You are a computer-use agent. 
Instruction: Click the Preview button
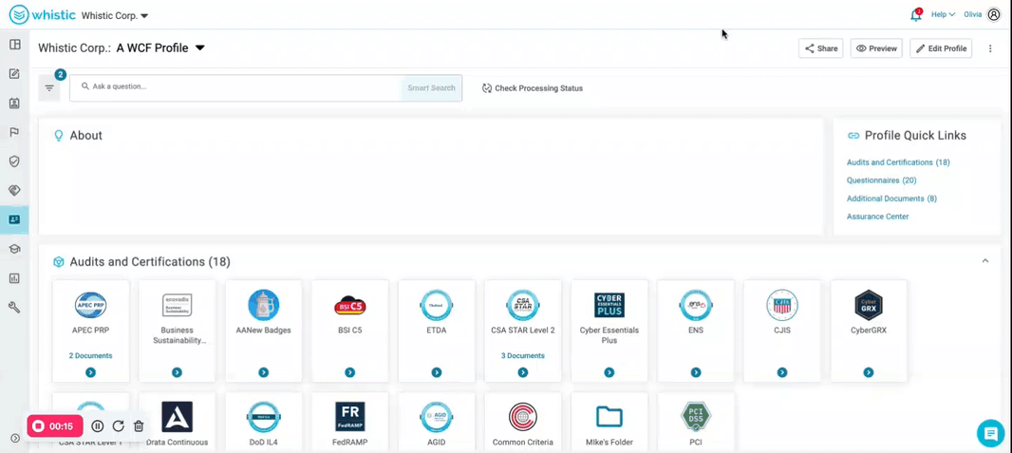point(876,48)
